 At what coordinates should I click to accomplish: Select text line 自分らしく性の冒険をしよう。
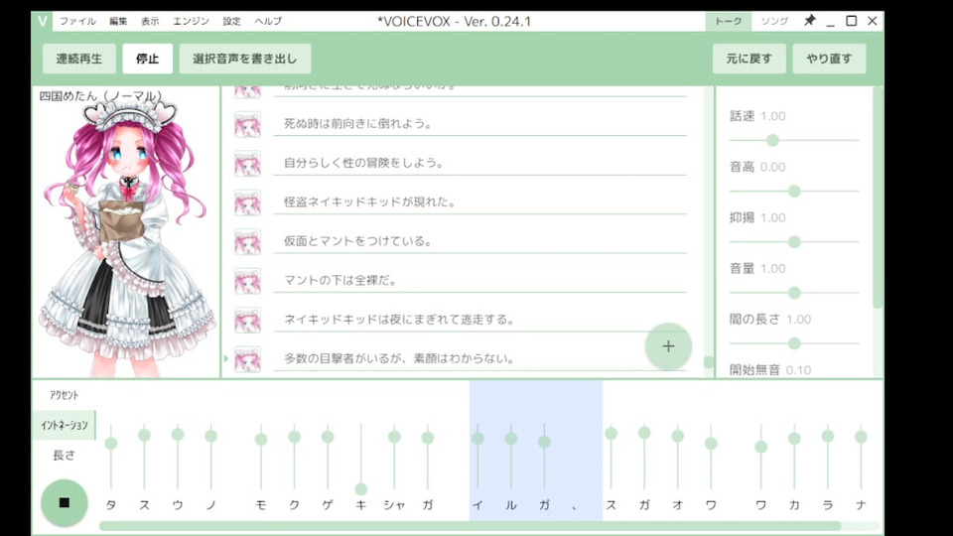tap(480, 163)
